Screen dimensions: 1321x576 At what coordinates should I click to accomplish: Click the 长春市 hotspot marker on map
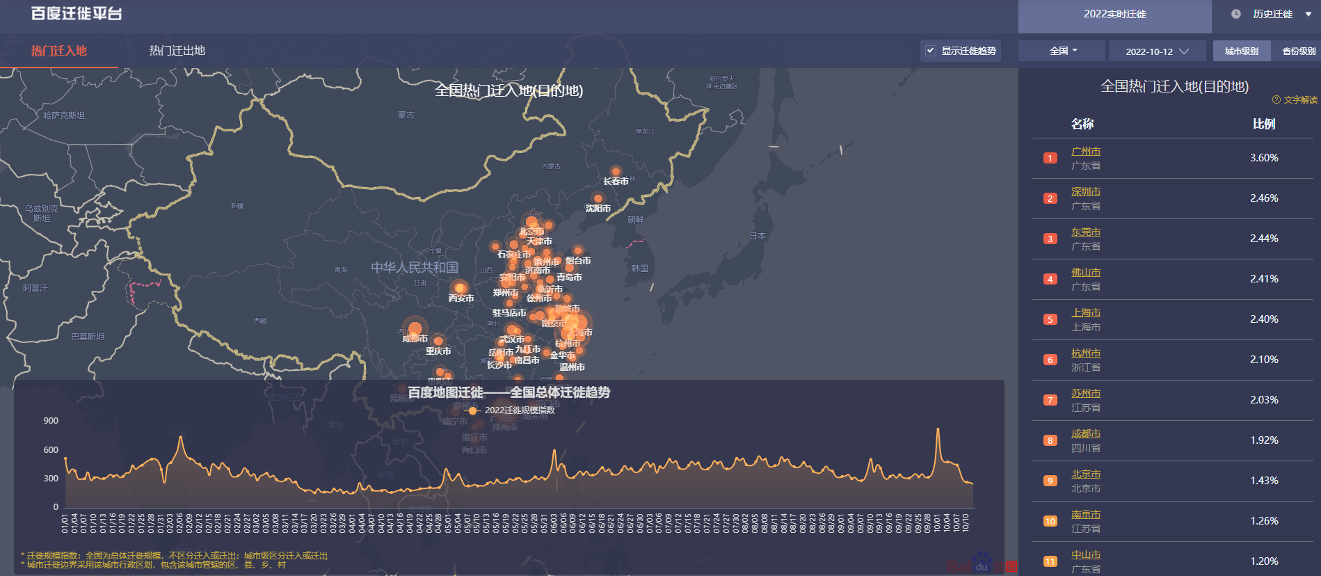point(616,171)
